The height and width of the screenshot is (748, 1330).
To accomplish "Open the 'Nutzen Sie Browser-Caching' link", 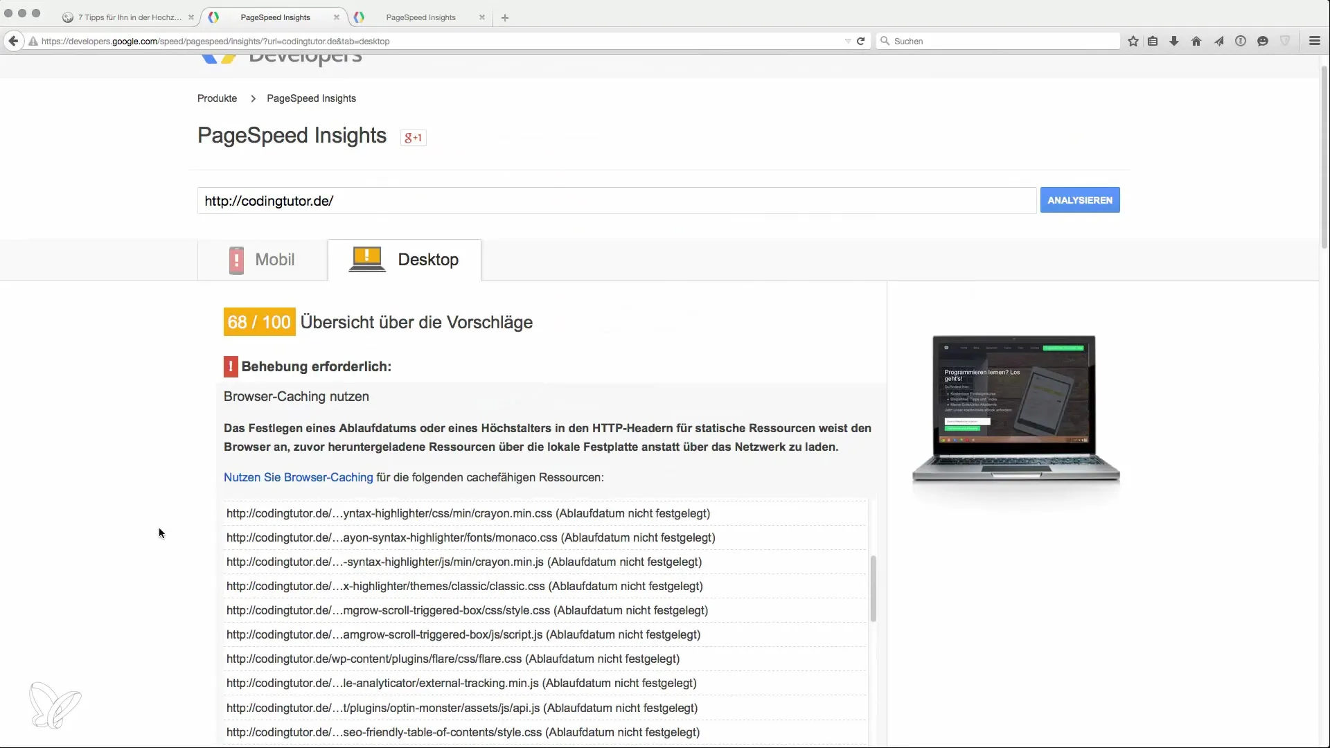I will tap(298, 477).
